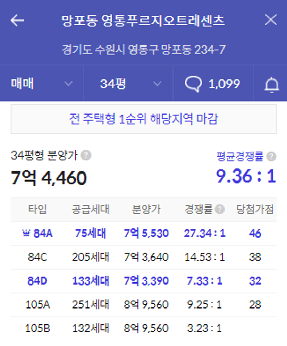Tap the notification bell icon

pos(272,85)
